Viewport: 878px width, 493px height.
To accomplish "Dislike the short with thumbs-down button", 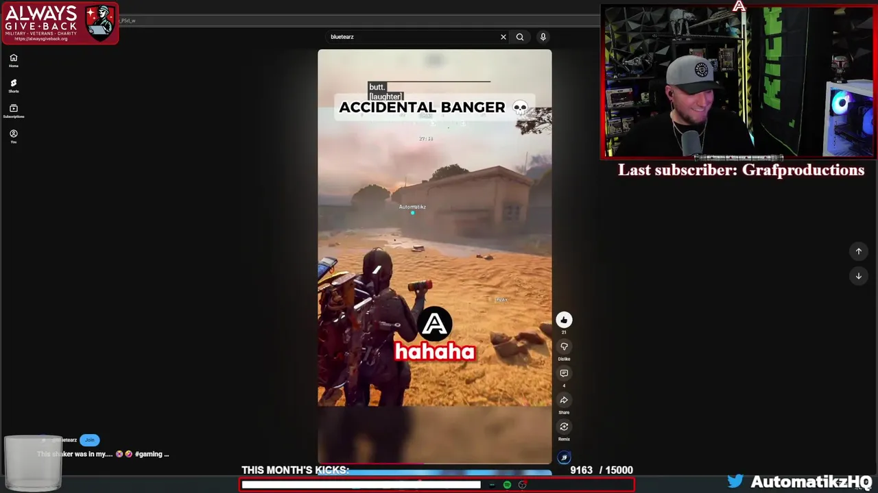I will click(x=564, y=346).
